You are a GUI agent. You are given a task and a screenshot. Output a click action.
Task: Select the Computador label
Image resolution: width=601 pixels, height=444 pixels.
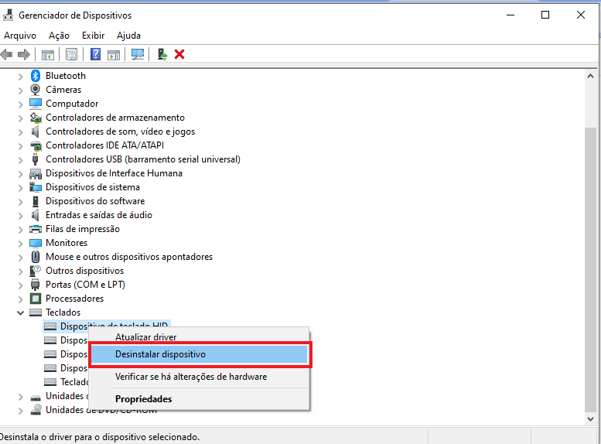pos(72,104)
